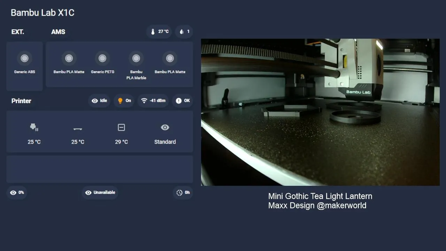Click the Printer section heading
Screen dimensions: 446x251
[x=21, y=101]
